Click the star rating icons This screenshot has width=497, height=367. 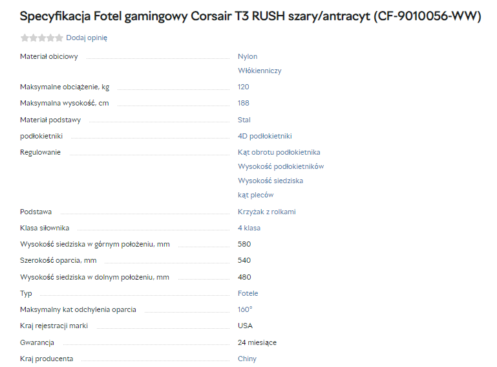pyautogui.click(x=41, y=38)
